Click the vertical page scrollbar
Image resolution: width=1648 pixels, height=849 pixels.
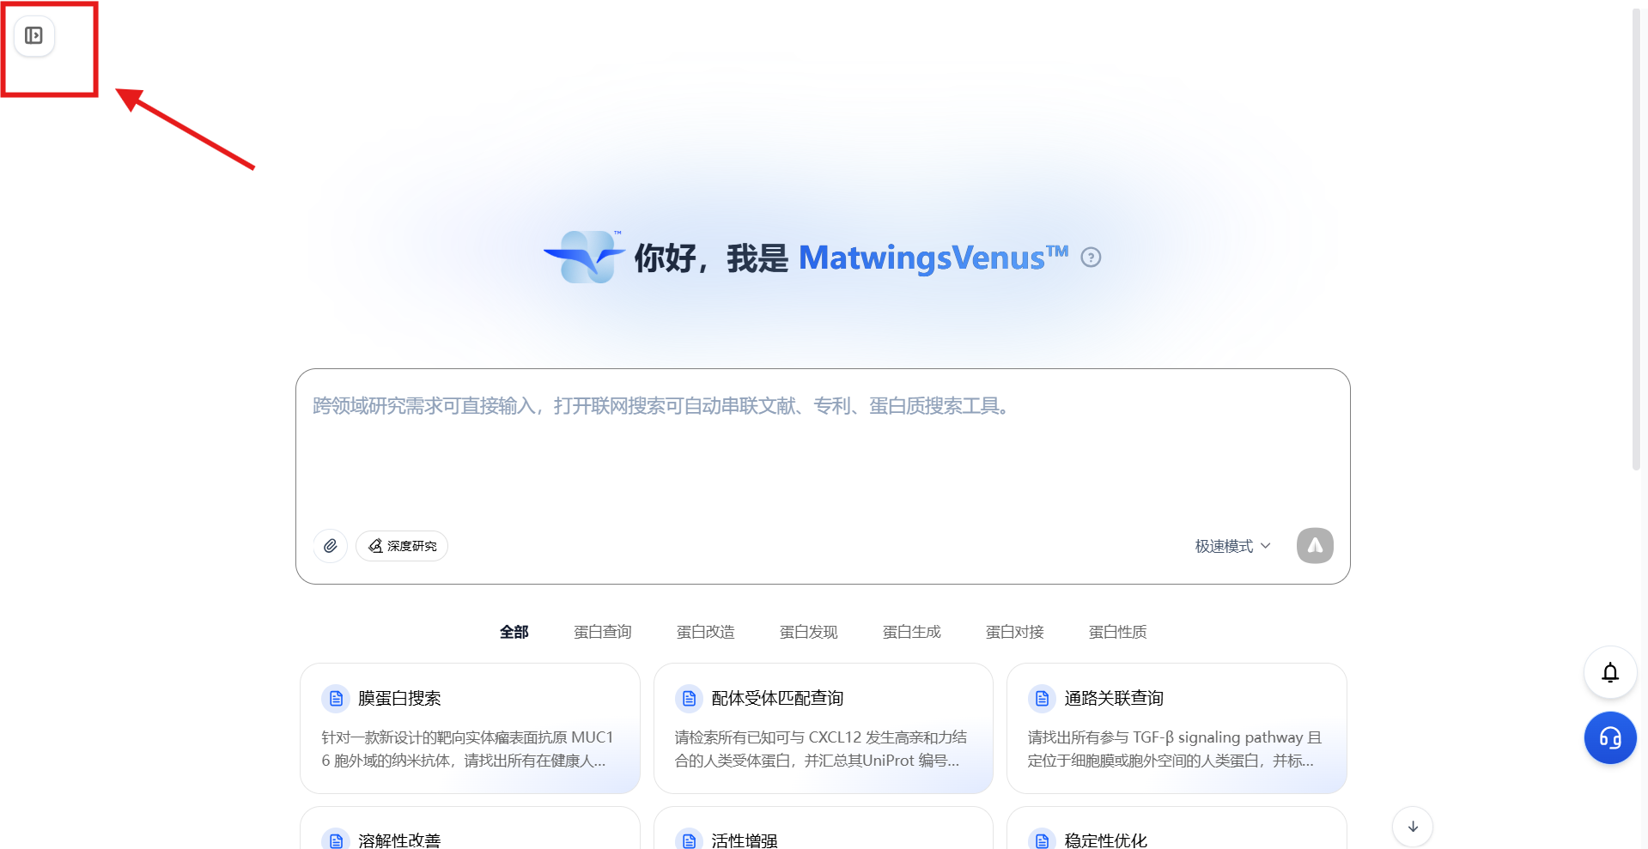1636,240
